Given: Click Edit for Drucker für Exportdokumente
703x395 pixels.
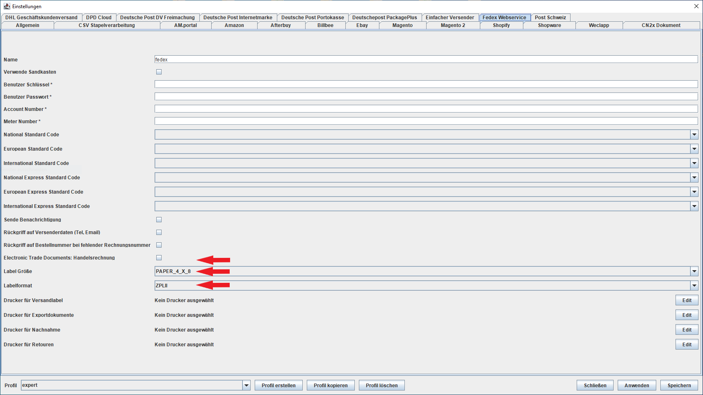Looking at the screenshot, I should pyautogui.click(x=687, y=315).
